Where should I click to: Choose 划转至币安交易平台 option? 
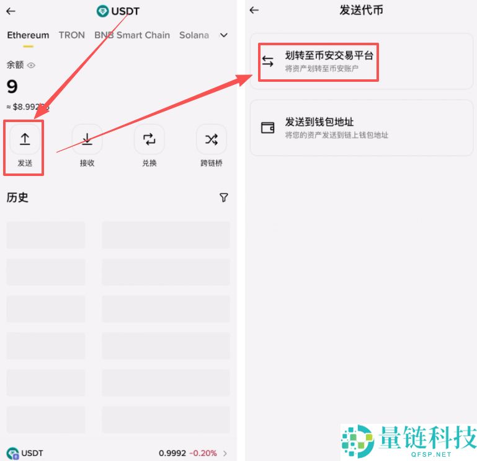coord(362,61)
